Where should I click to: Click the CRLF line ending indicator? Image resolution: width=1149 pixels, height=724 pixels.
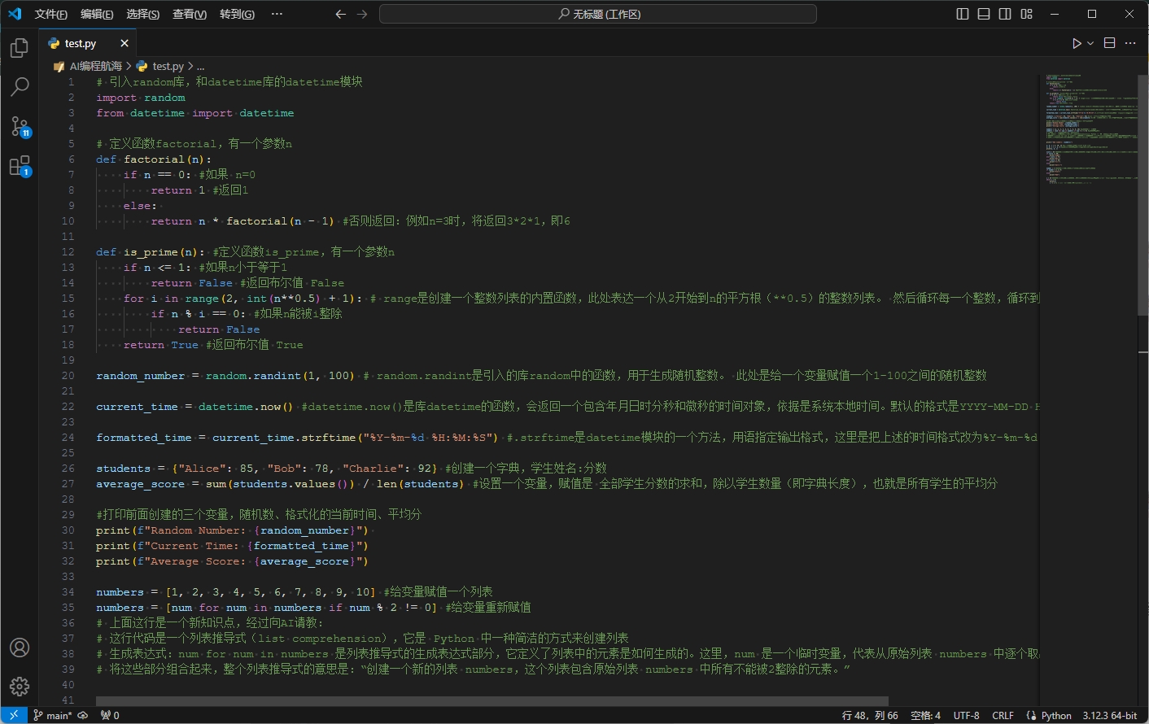point(1003,715)
